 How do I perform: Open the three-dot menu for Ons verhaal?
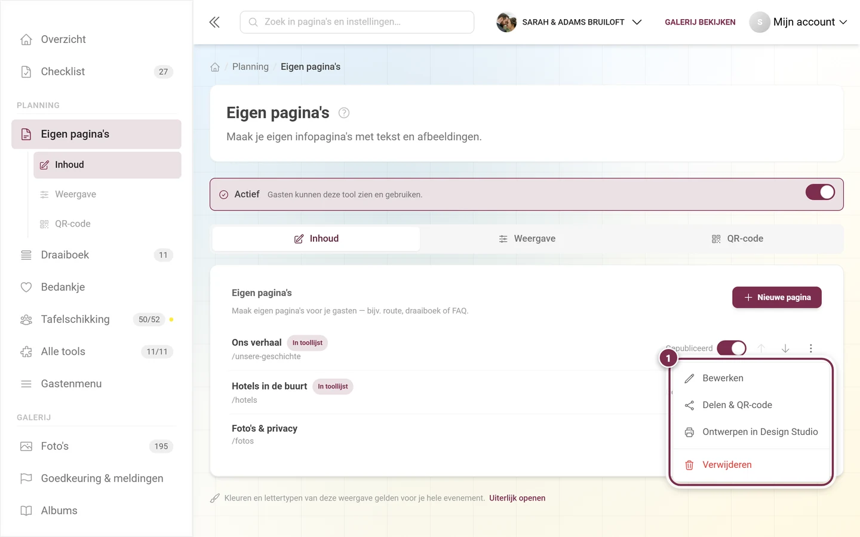click(810, 348)
